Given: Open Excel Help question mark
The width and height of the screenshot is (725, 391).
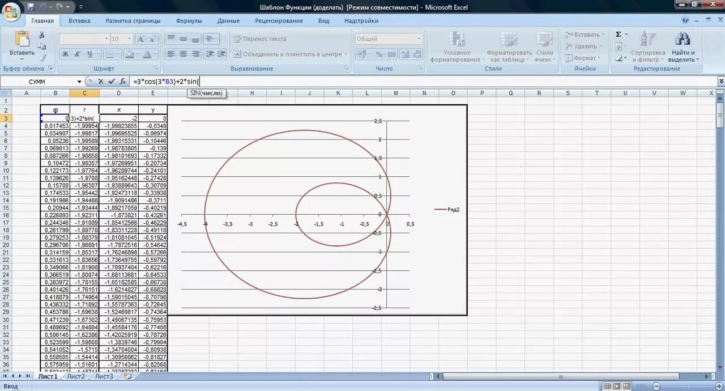Looking at the screenshot, I should (685, 20).
